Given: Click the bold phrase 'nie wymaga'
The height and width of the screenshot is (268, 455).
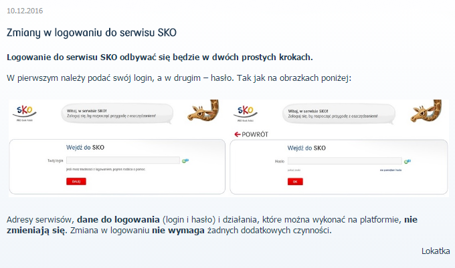Looking at the screenshot, I should click(x=178, y=231).
